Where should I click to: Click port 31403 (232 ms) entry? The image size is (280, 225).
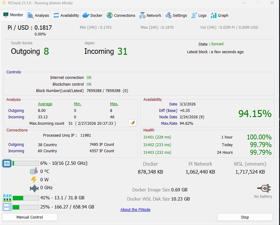[x=157, y=153]
